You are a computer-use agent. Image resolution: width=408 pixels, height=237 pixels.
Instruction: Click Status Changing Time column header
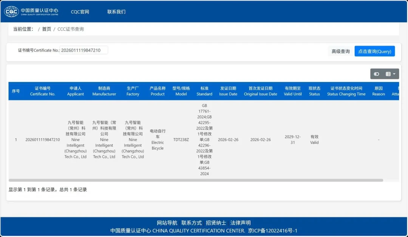[346, 91]
